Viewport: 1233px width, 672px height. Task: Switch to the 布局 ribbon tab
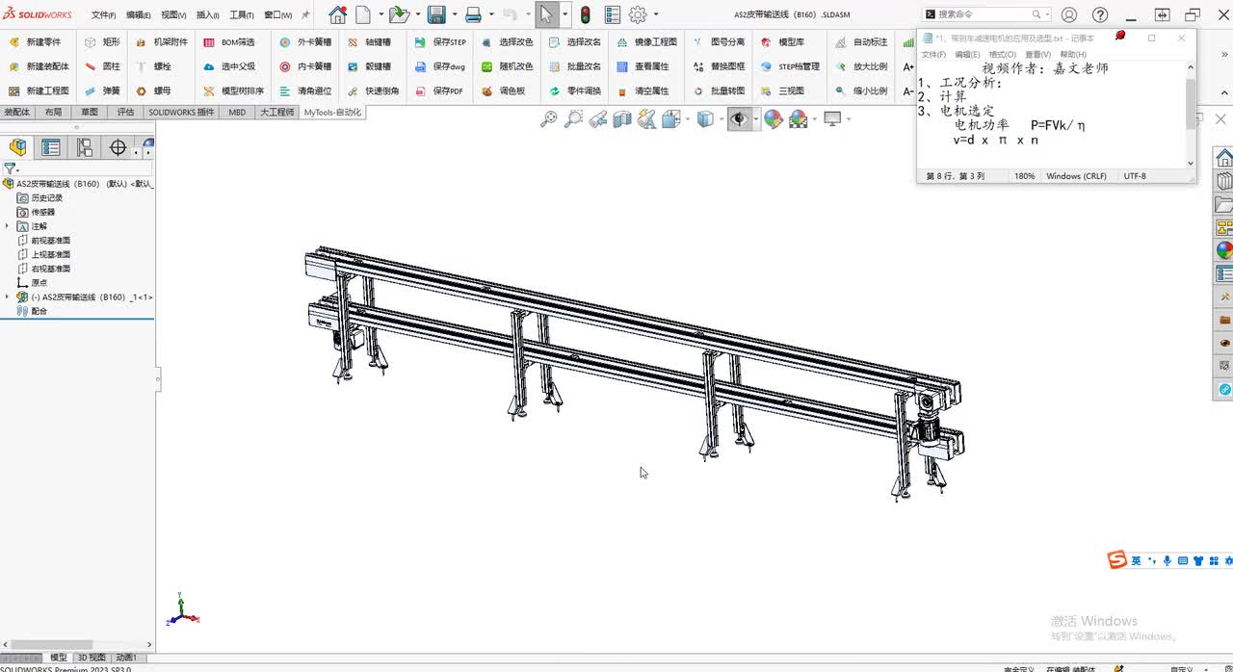click(53, 113)
